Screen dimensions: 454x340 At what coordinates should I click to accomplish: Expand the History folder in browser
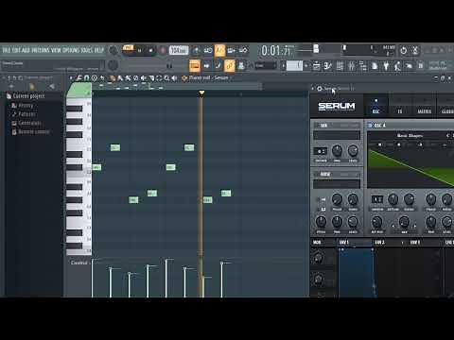click(26, 105)
